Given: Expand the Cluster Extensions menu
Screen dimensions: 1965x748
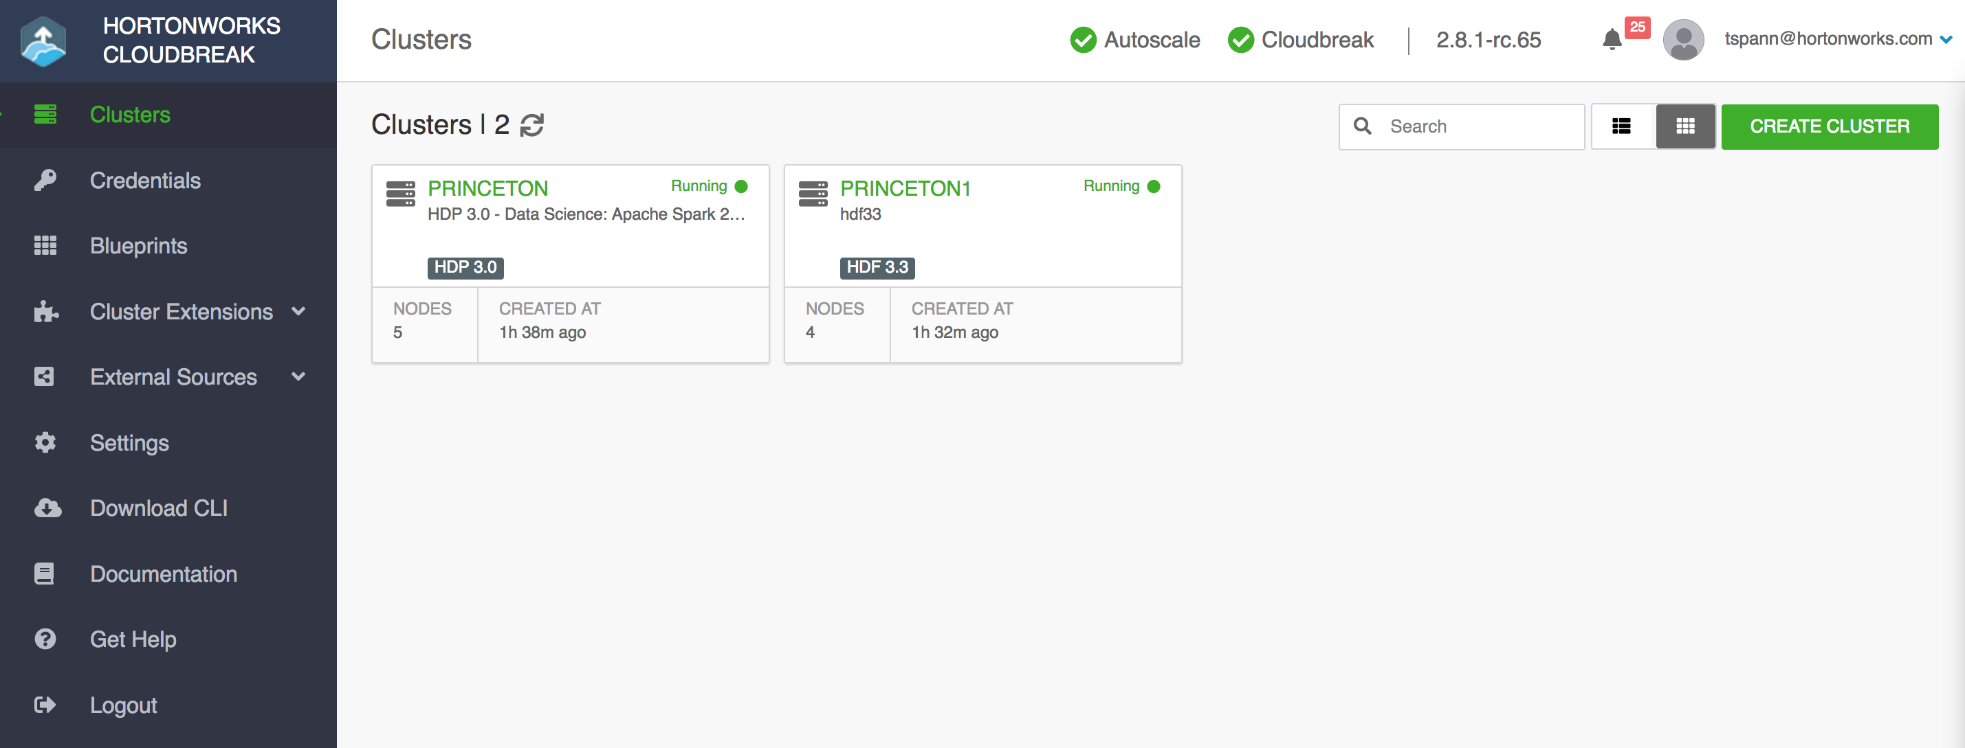Looking at the screenshot, I should click(x=182, y=312).
